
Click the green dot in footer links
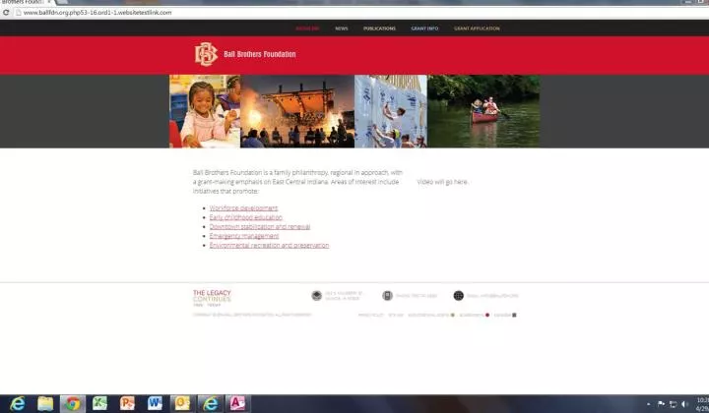pos(452,315)
